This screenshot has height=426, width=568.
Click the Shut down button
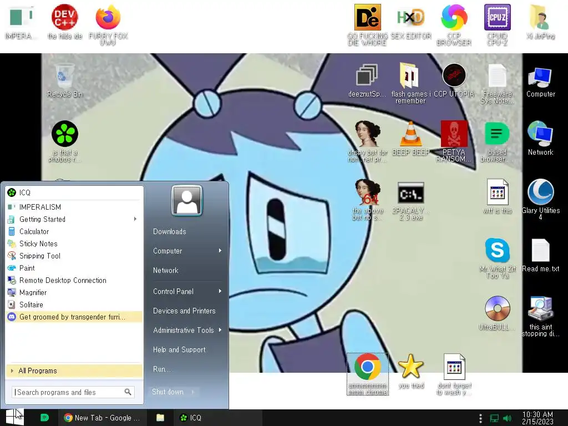[x=168, y=392]
